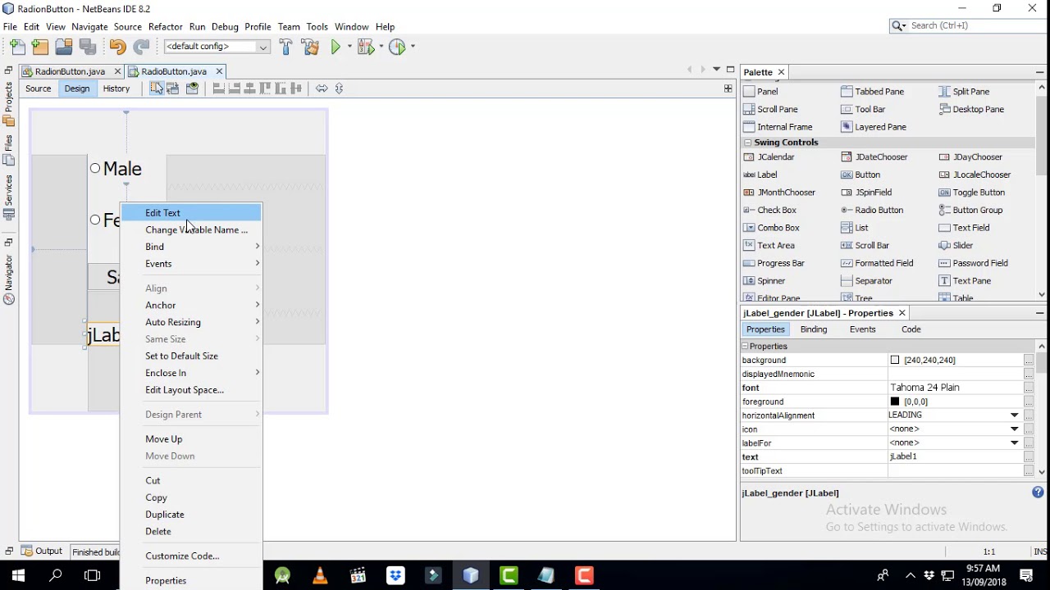Image resolution: width=1050 pixels, height=590 pixels.
Task: Choose Customize Code from context menu
Action: 191,556
